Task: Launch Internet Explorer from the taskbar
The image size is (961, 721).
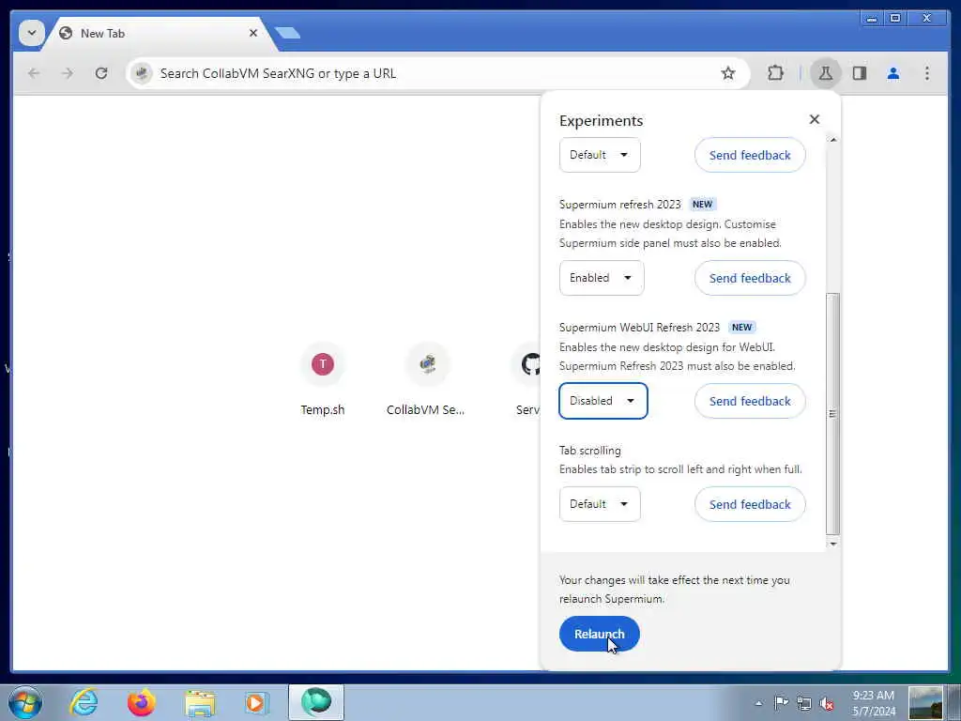Action: click(84, 702)
